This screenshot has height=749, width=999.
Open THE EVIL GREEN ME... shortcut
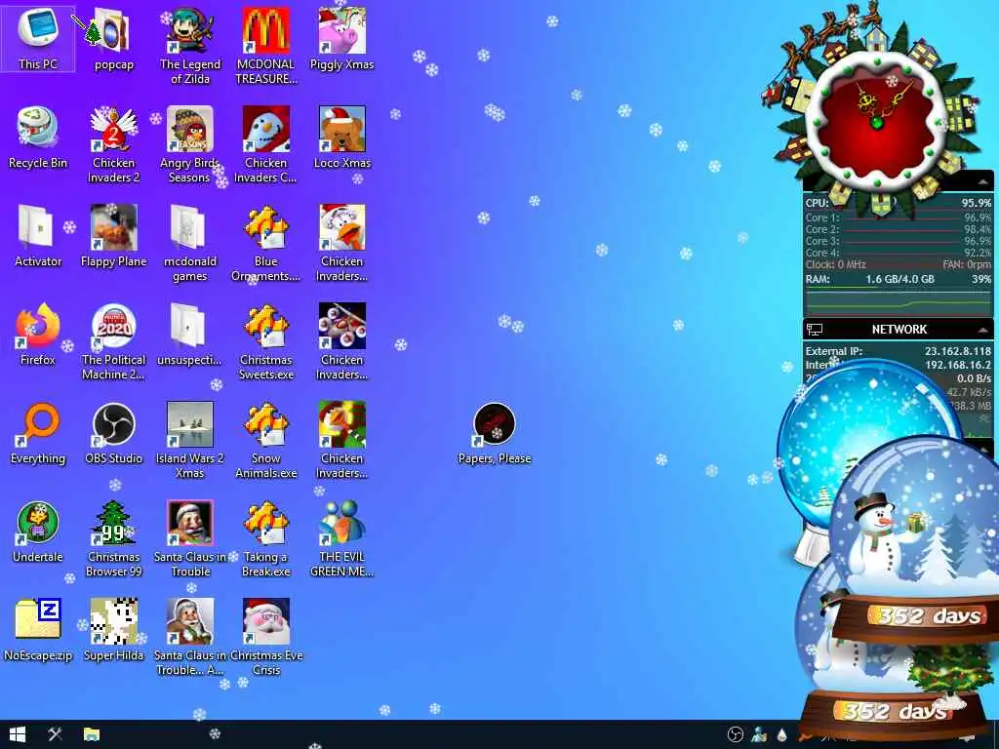(x=342, y=537)
